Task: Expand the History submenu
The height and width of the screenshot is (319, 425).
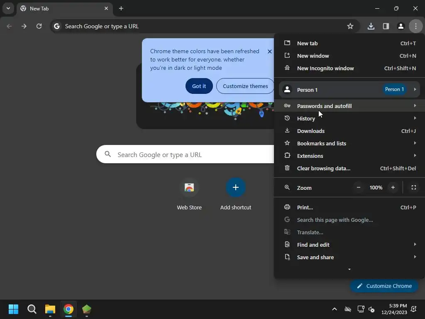Action: tap(349, 118)
